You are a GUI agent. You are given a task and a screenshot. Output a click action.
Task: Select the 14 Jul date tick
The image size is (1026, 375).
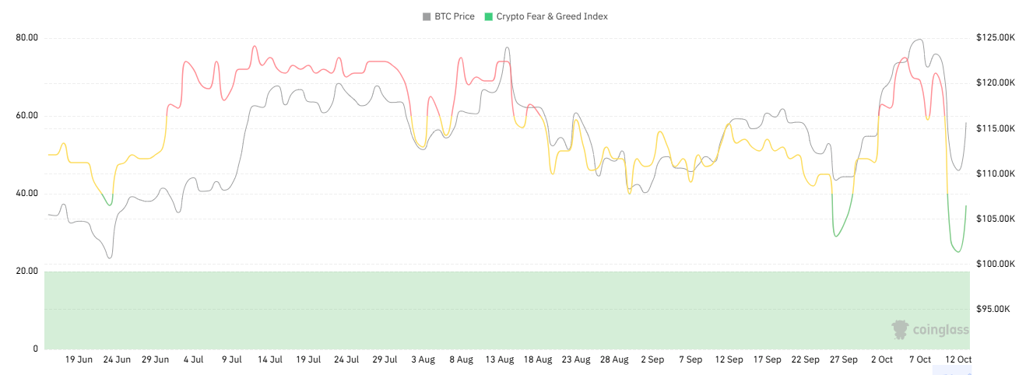pyautogui.click(x=269, y=359)
